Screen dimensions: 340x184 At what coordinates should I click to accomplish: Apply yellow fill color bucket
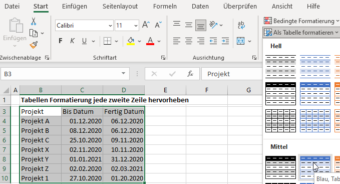[x=131, y=41]
